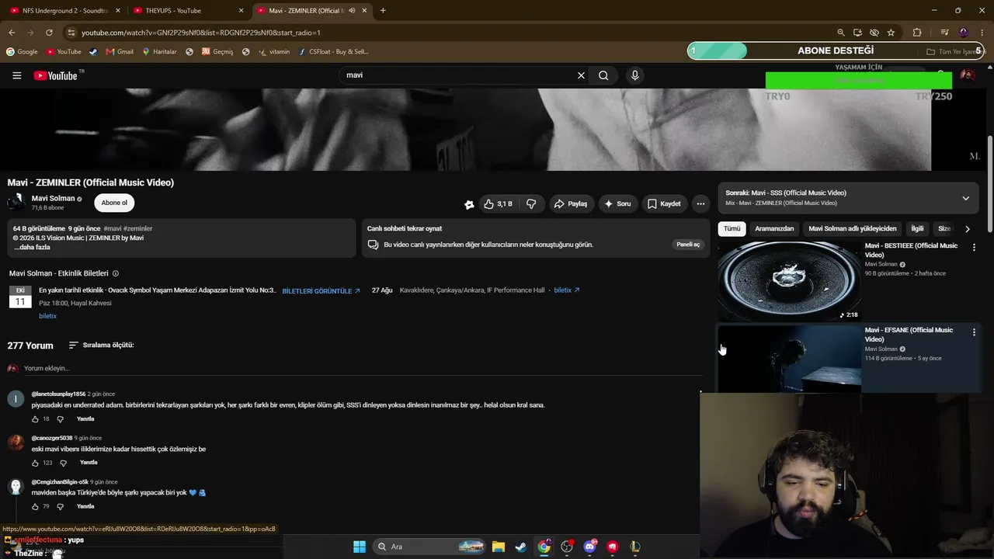The height and width of the screenshot is (559, 994).
Task: Open options for the EFSANE video
Action: [974, 332]
